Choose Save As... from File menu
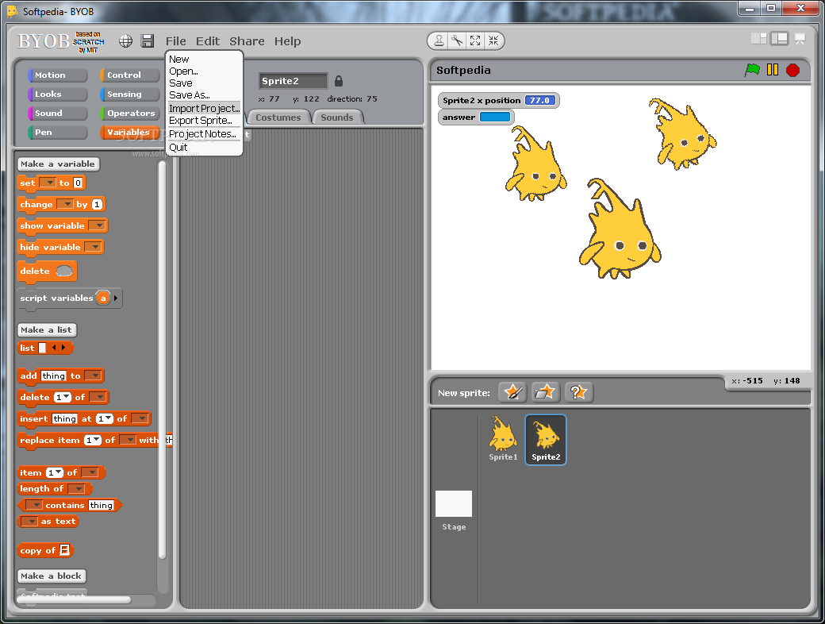This screenshot has width=825, height=624. click(190, 95)
